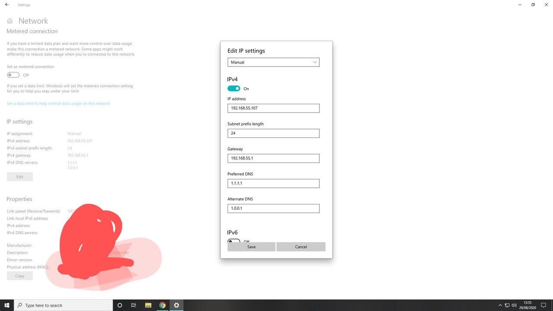Screen dimensions: 553x311
Task: Follow the Set a data limit link
Action: click(58, 103)
